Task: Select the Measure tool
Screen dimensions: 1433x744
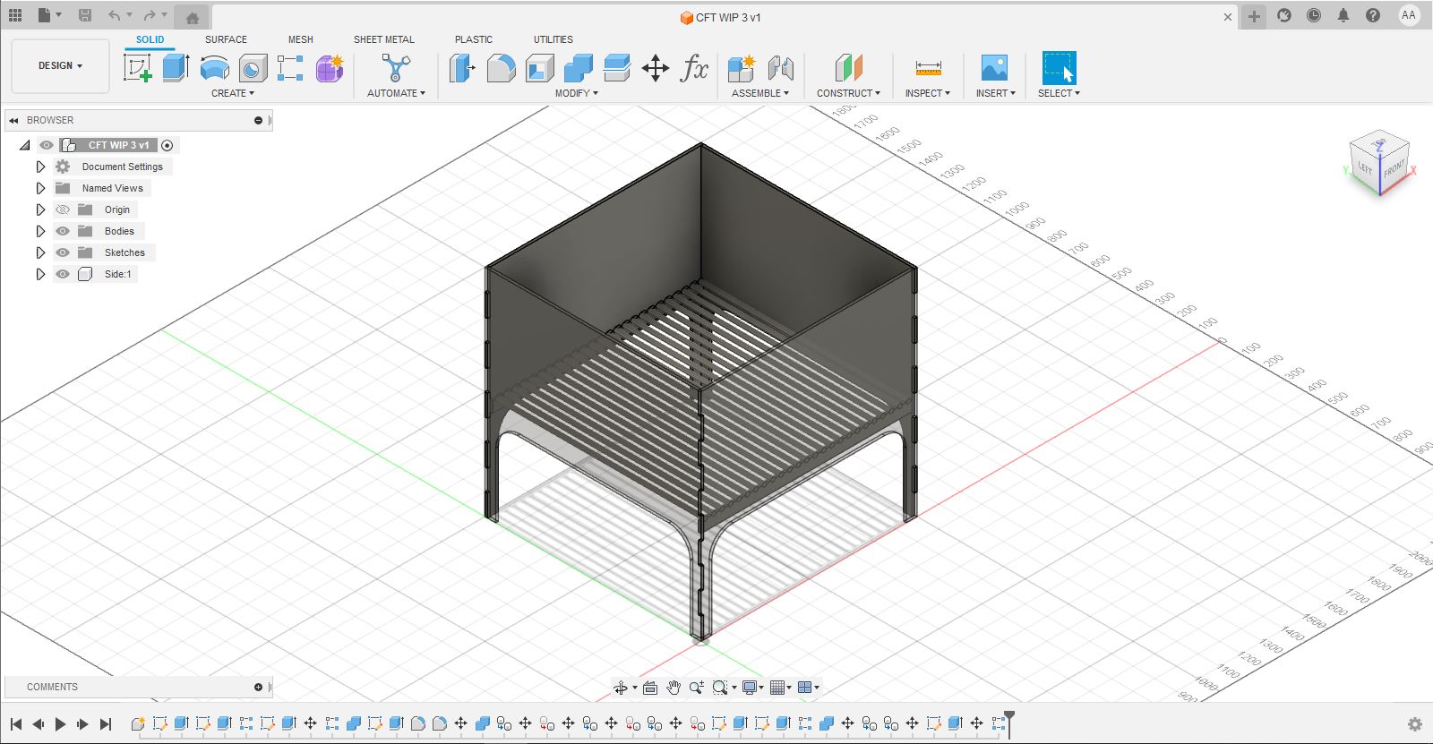Action: pos(928,68)
